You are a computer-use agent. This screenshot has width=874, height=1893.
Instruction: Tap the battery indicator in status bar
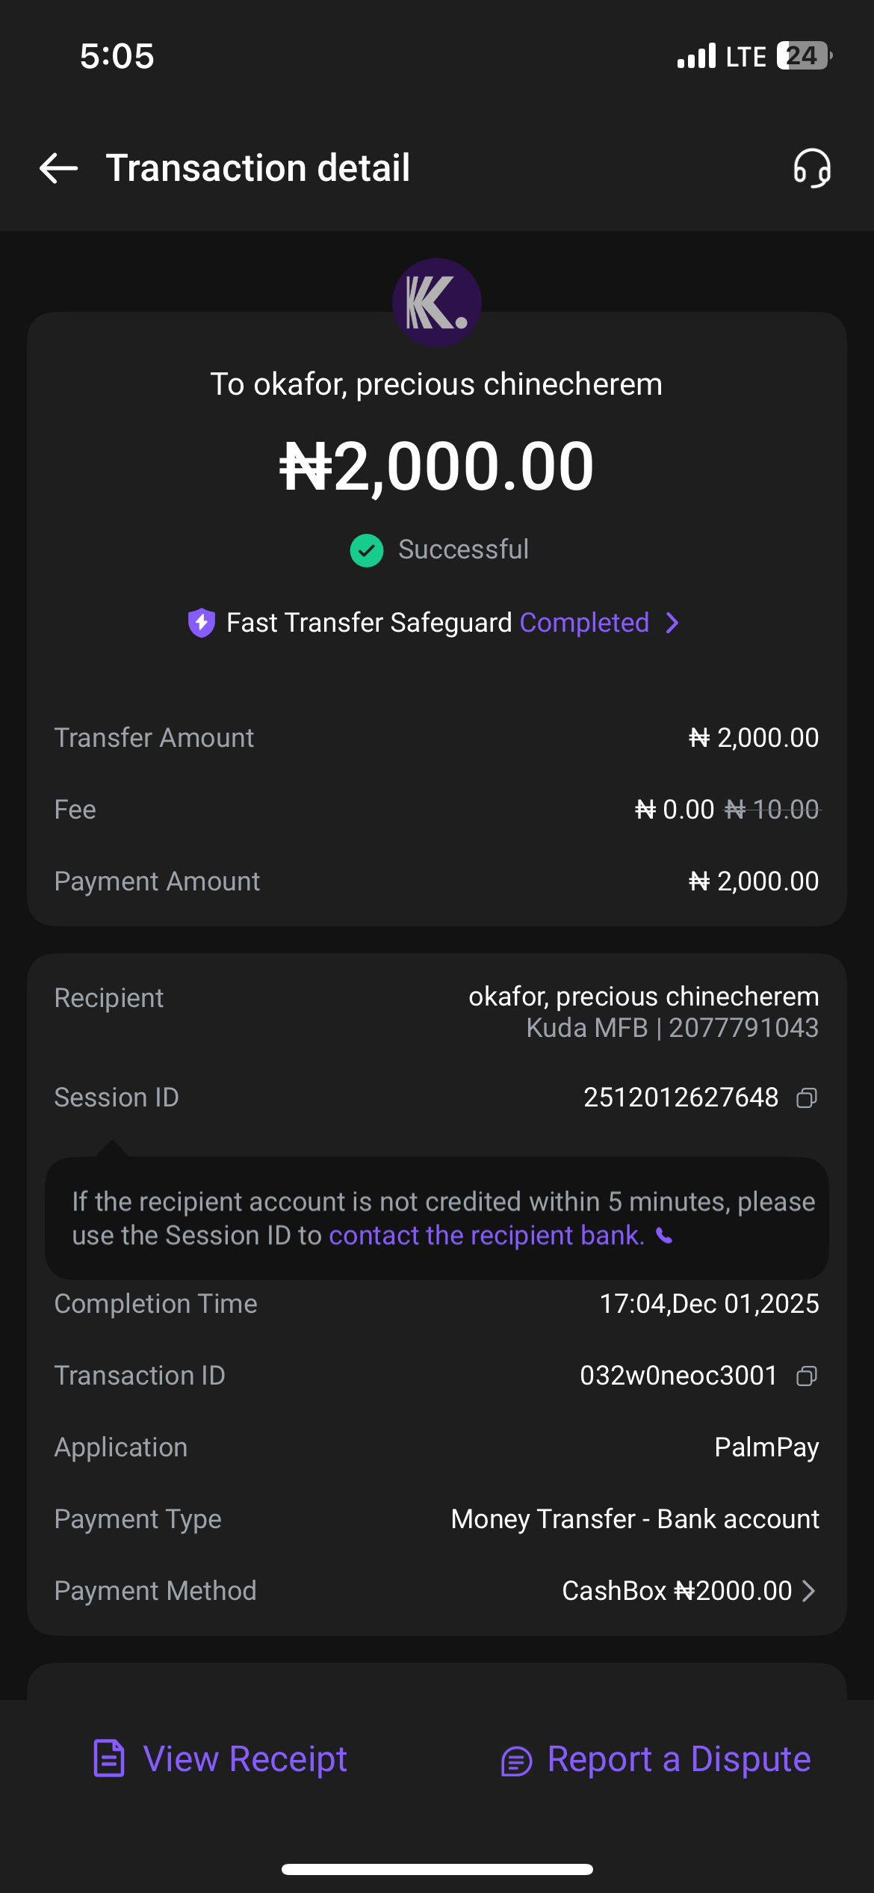click(803, 56)
